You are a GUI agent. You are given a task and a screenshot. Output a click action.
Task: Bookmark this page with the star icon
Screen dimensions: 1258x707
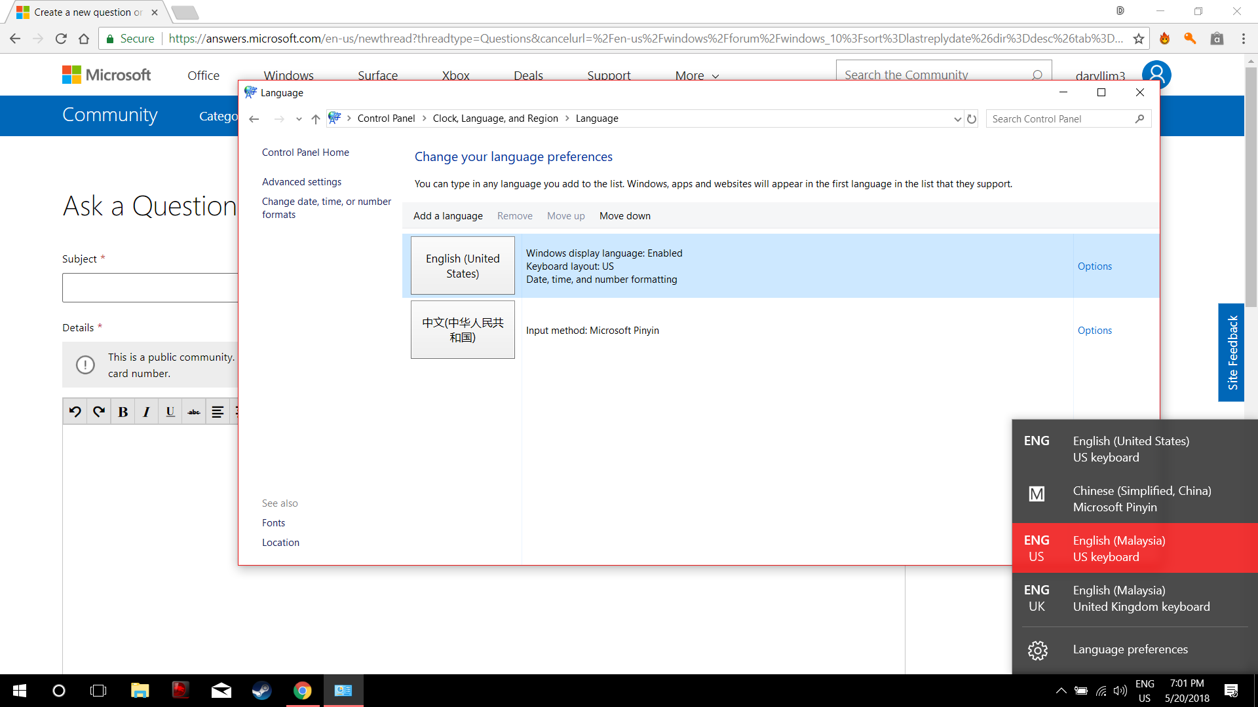pyautogui.click(x=1139, y=39)
